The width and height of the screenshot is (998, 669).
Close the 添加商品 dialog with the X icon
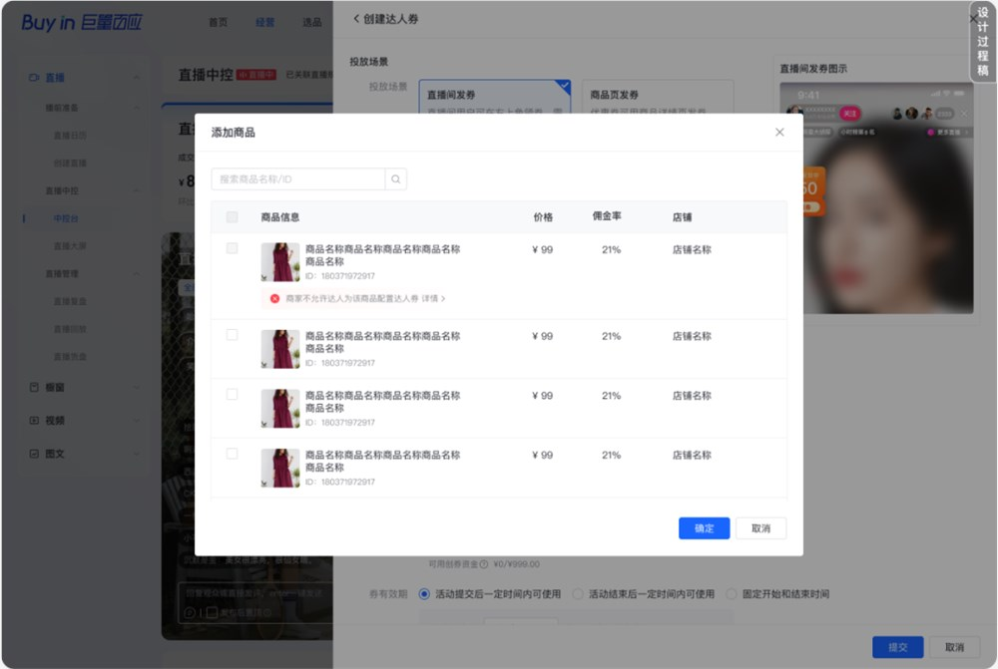point(779,132)
